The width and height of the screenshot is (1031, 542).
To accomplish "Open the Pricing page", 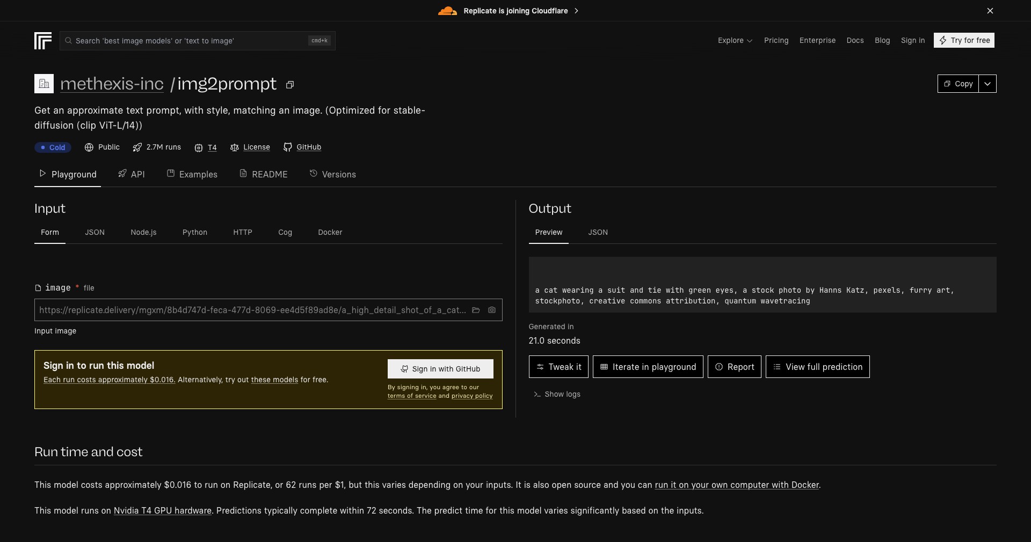I will (x=776, y=40).
